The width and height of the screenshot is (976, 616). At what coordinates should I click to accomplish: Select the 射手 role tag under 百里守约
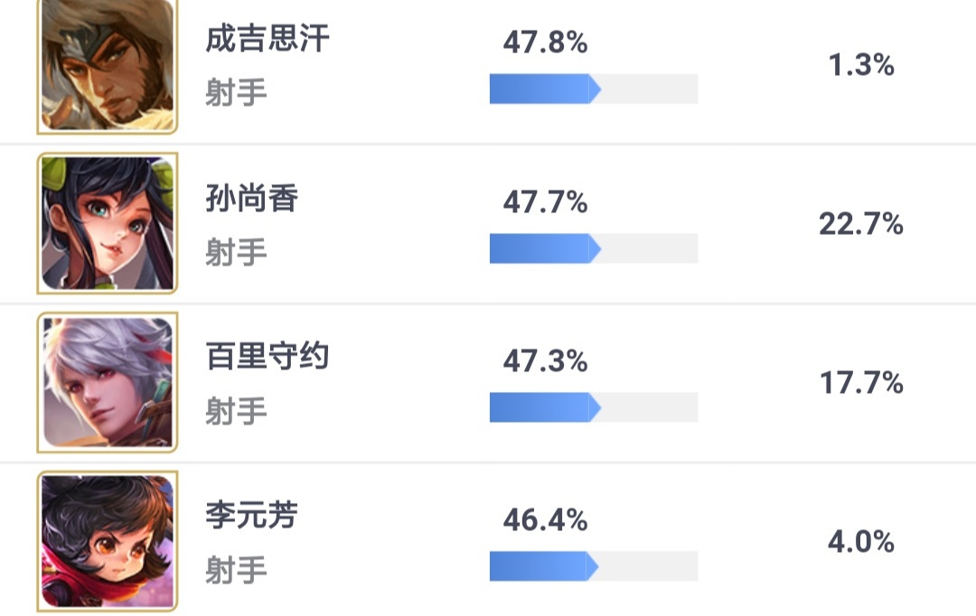pos(236,411)
